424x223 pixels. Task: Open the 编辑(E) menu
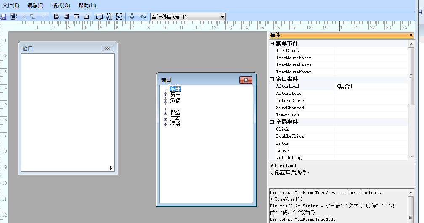click(35, 5)
